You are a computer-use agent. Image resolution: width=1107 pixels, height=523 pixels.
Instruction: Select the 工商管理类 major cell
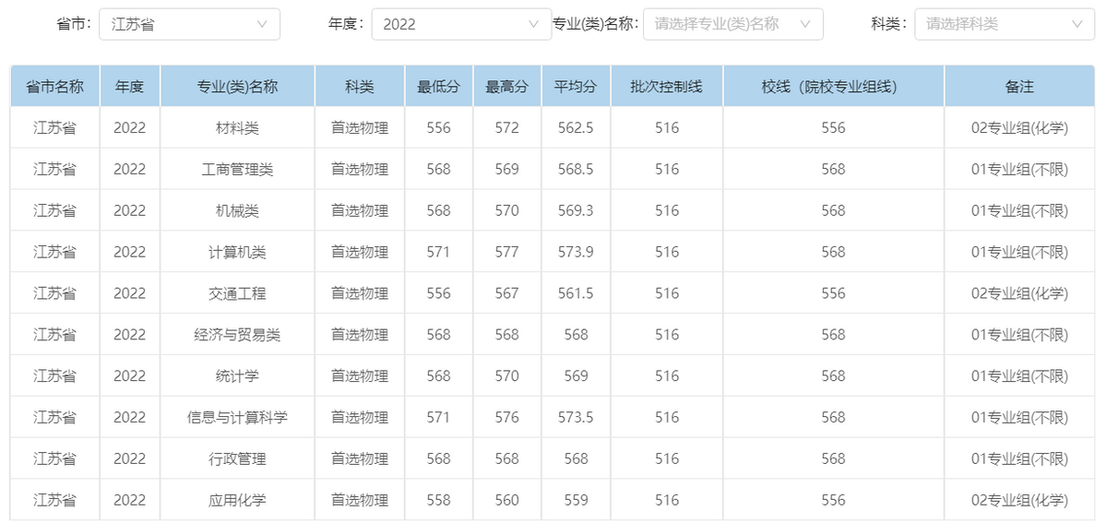point(237,170)
